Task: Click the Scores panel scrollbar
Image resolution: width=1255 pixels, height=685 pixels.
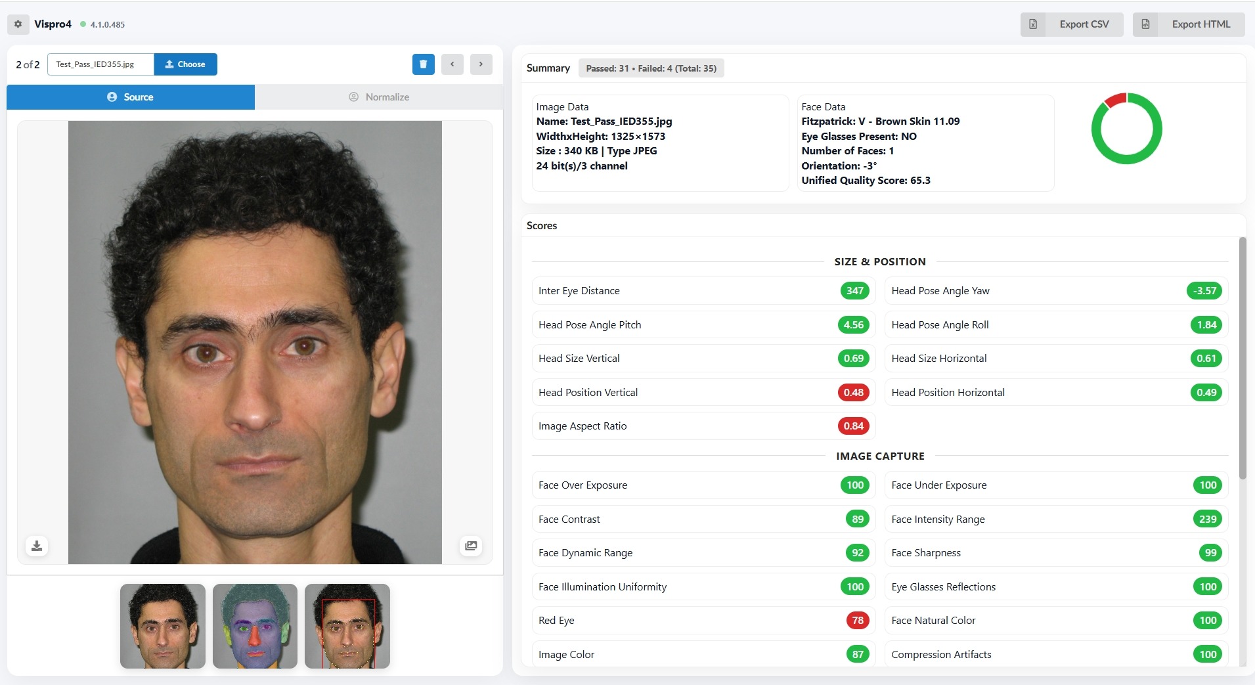Action: [x=1242, y=358]
